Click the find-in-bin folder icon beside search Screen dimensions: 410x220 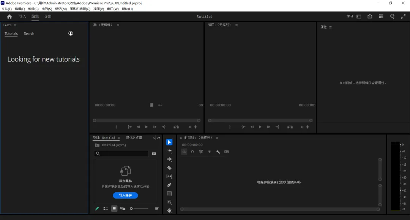(x=154, y=154)
